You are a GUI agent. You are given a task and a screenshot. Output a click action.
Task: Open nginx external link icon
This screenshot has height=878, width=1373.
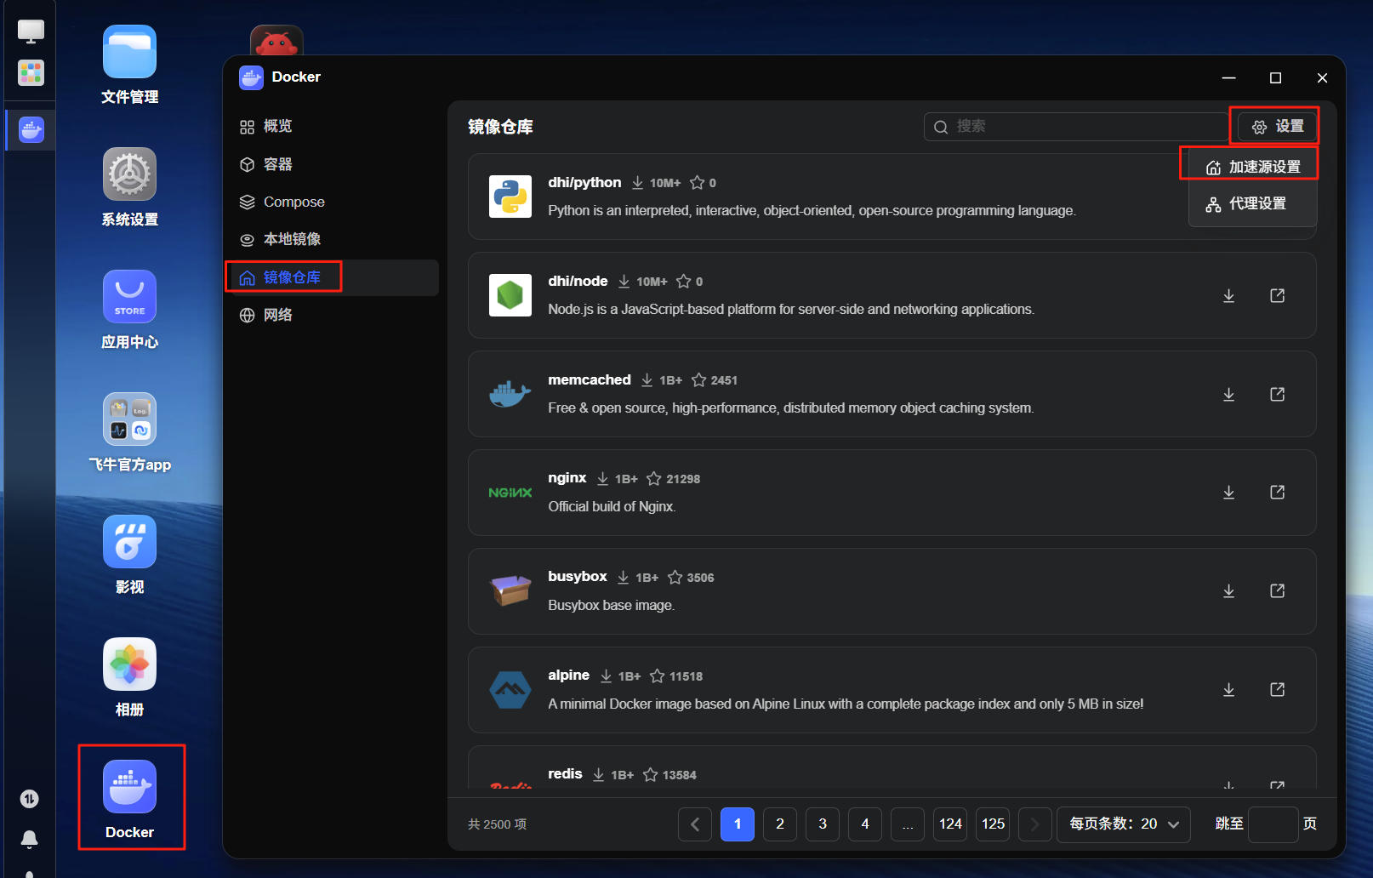coord(1277,492)
